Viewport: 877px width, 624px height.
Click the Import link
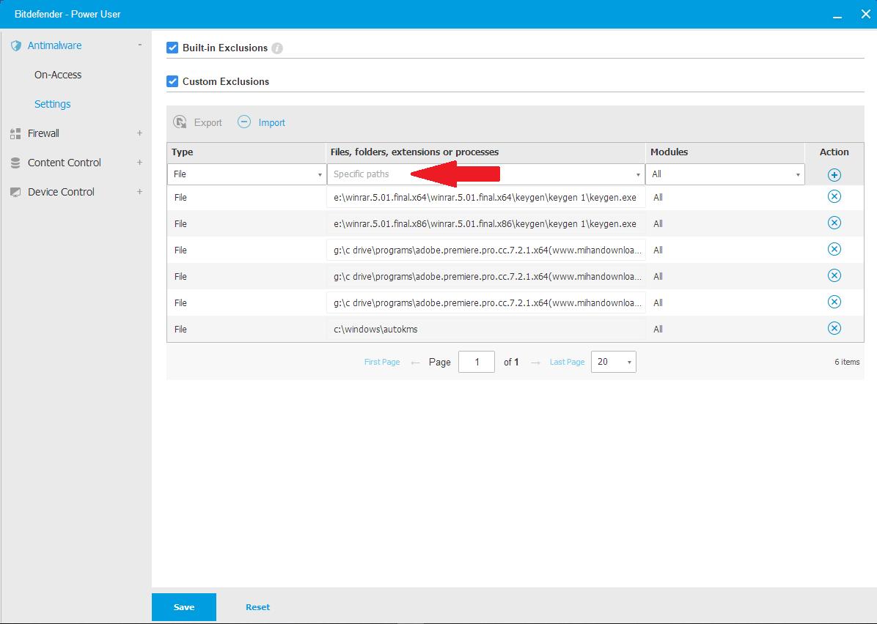(x=272, y=122)
